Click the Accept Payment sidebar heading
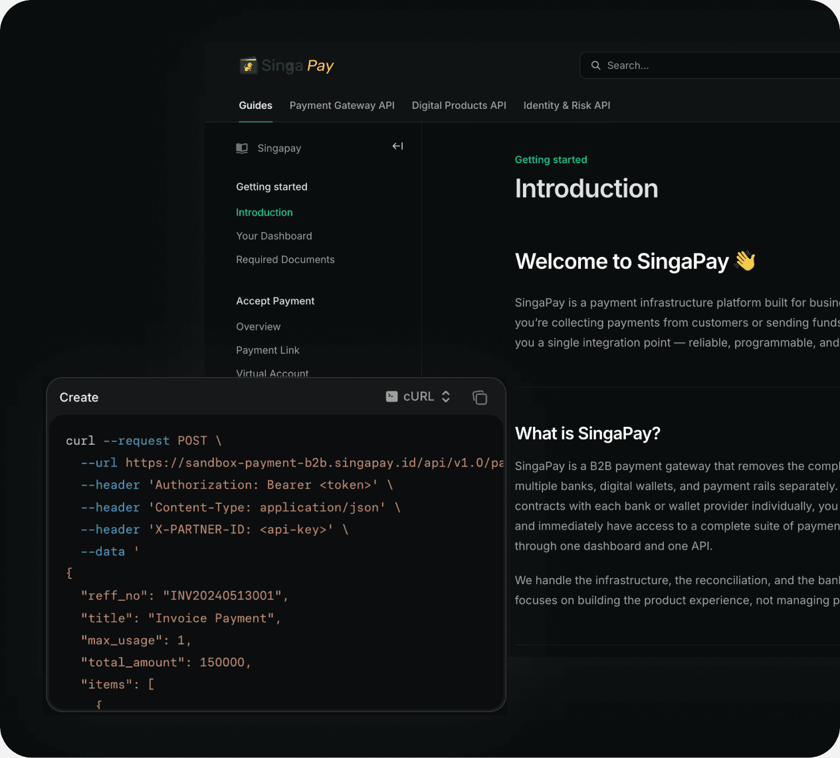The height and width of the screenshot is (758, 840). coord(275,301)
